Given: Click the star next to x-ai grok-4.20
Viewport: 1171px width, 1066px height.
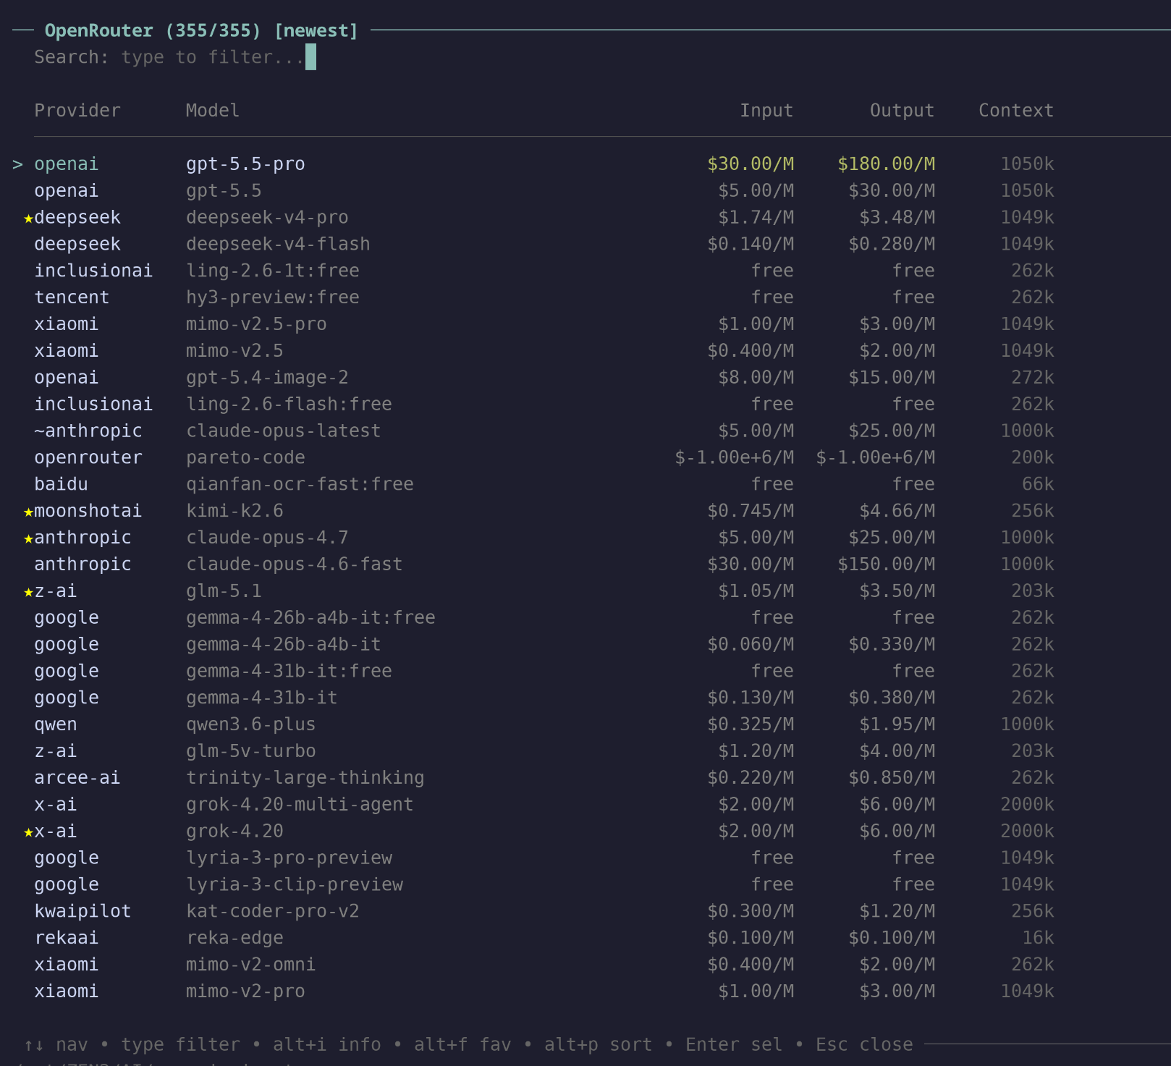Looking at the screenshot, I should tap(29, 833).
